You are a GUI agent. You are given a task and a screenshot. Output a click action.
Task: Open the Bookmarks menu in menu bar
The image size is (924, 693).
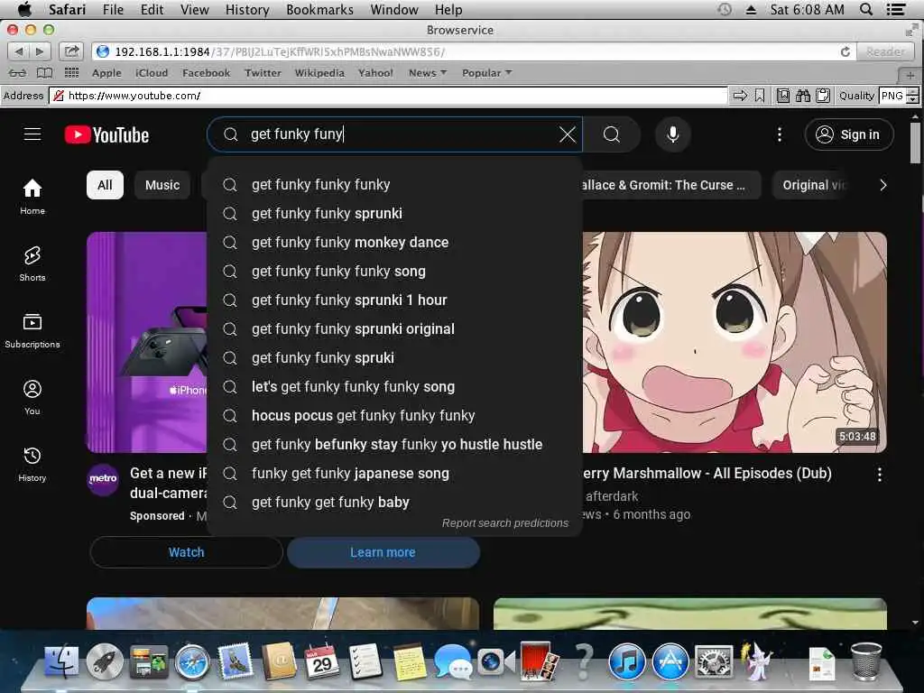pos(319,9)
